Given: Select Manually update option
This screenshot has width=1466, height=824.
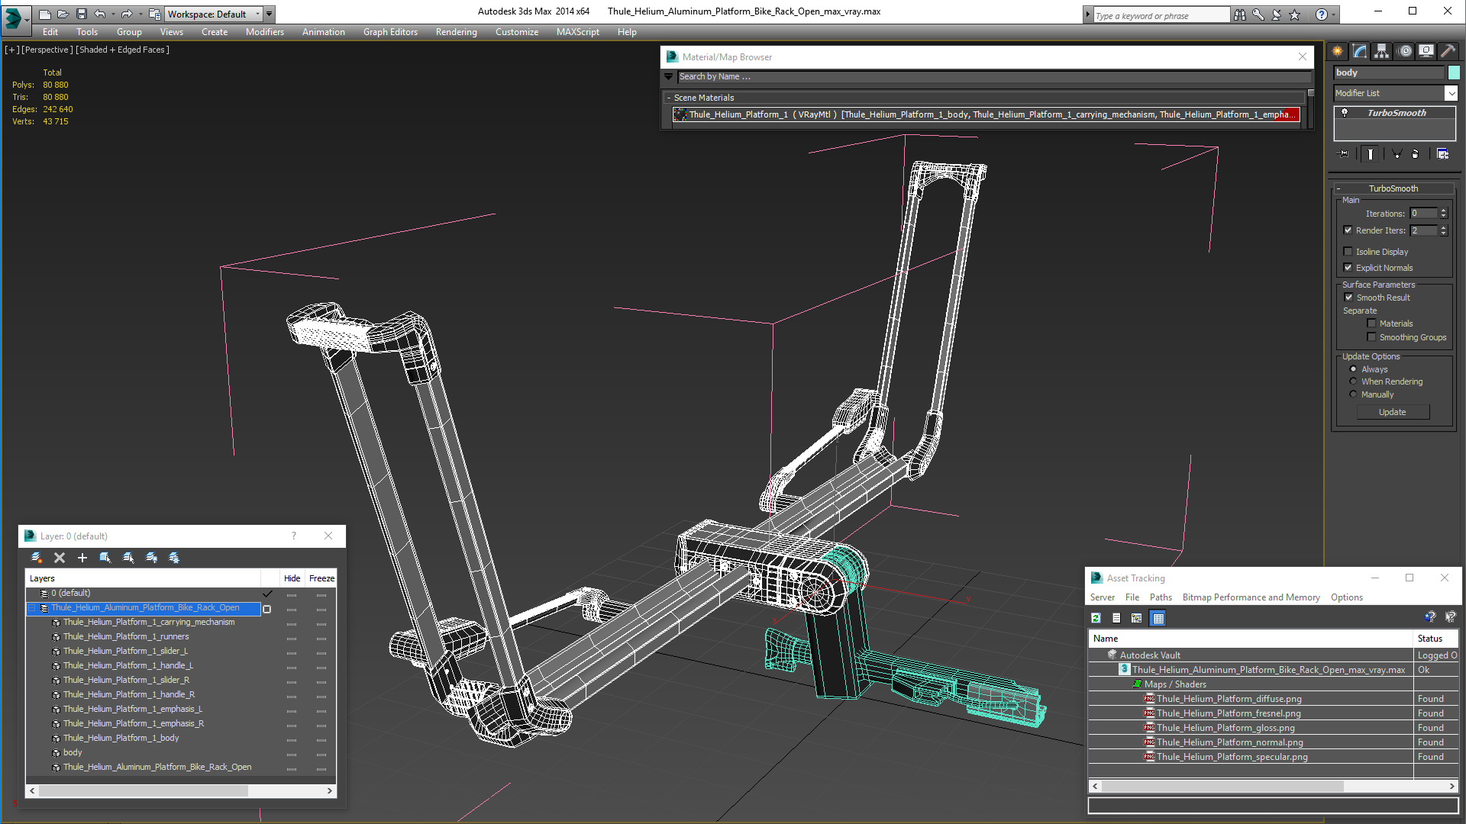Looking at the screenshot, I should pos(1353,394).
